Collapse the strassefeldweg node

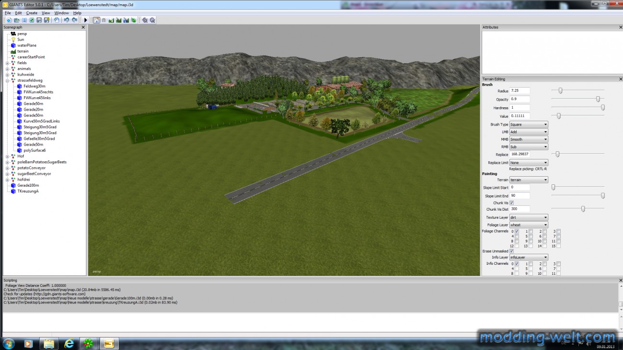pos(7,80)
